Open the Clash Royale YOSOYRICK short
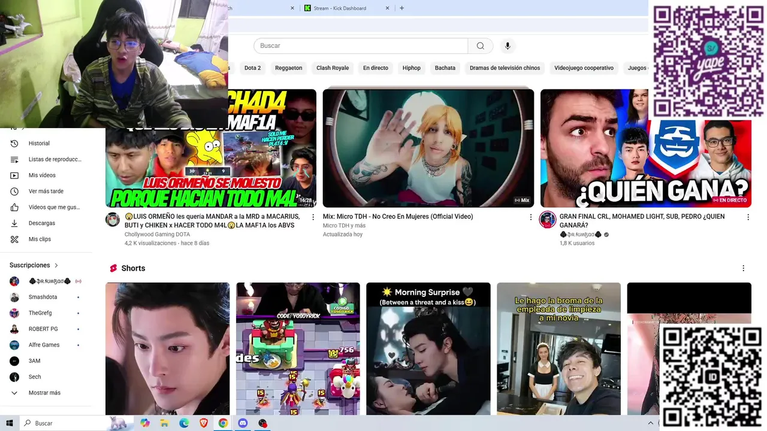 (298, 349)
